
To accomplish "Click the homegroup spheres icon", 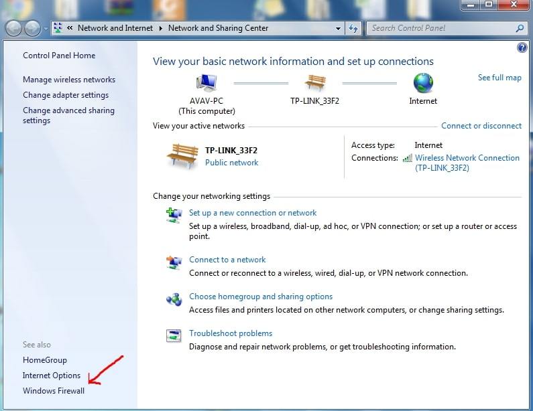I will pyautogui.click(x=174, y=299).
